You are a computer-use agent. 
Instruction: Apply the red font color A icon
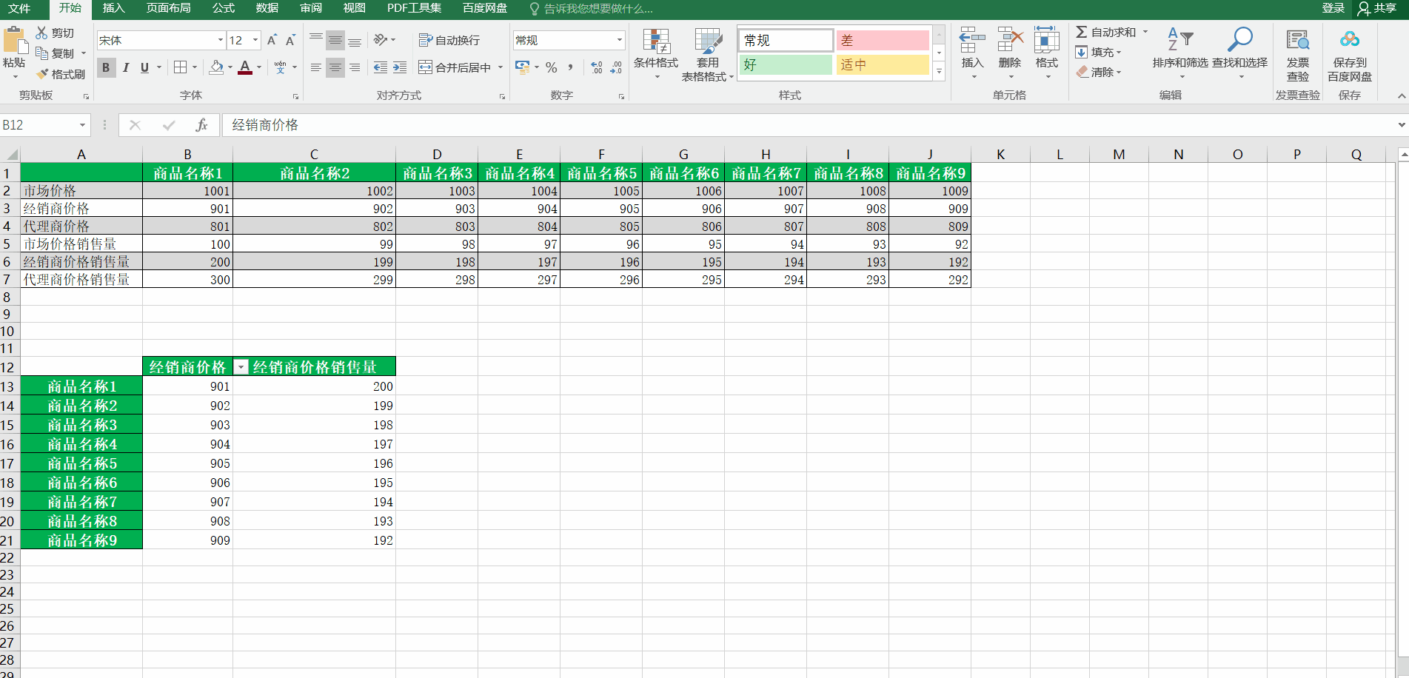(x=245, y=67)
